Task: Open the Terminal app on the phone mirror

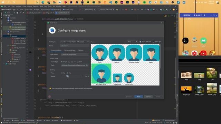Action: [x=185, y=41]
